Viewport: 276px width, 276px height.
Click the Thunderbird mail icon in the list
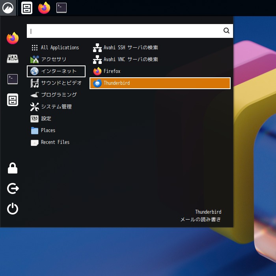click(x=97, y=83)
